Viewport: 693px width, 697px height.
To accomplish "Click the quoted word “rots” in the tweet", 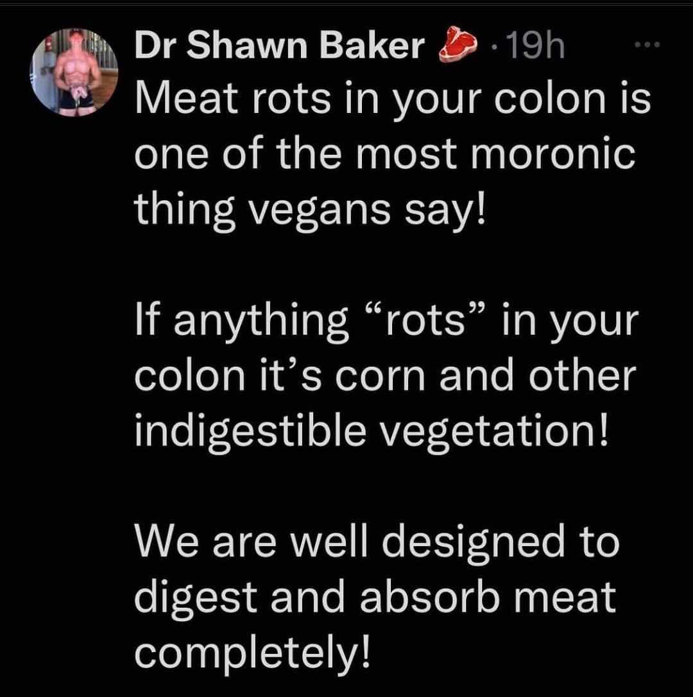I will pyautogui.click(x=426, y=321).
